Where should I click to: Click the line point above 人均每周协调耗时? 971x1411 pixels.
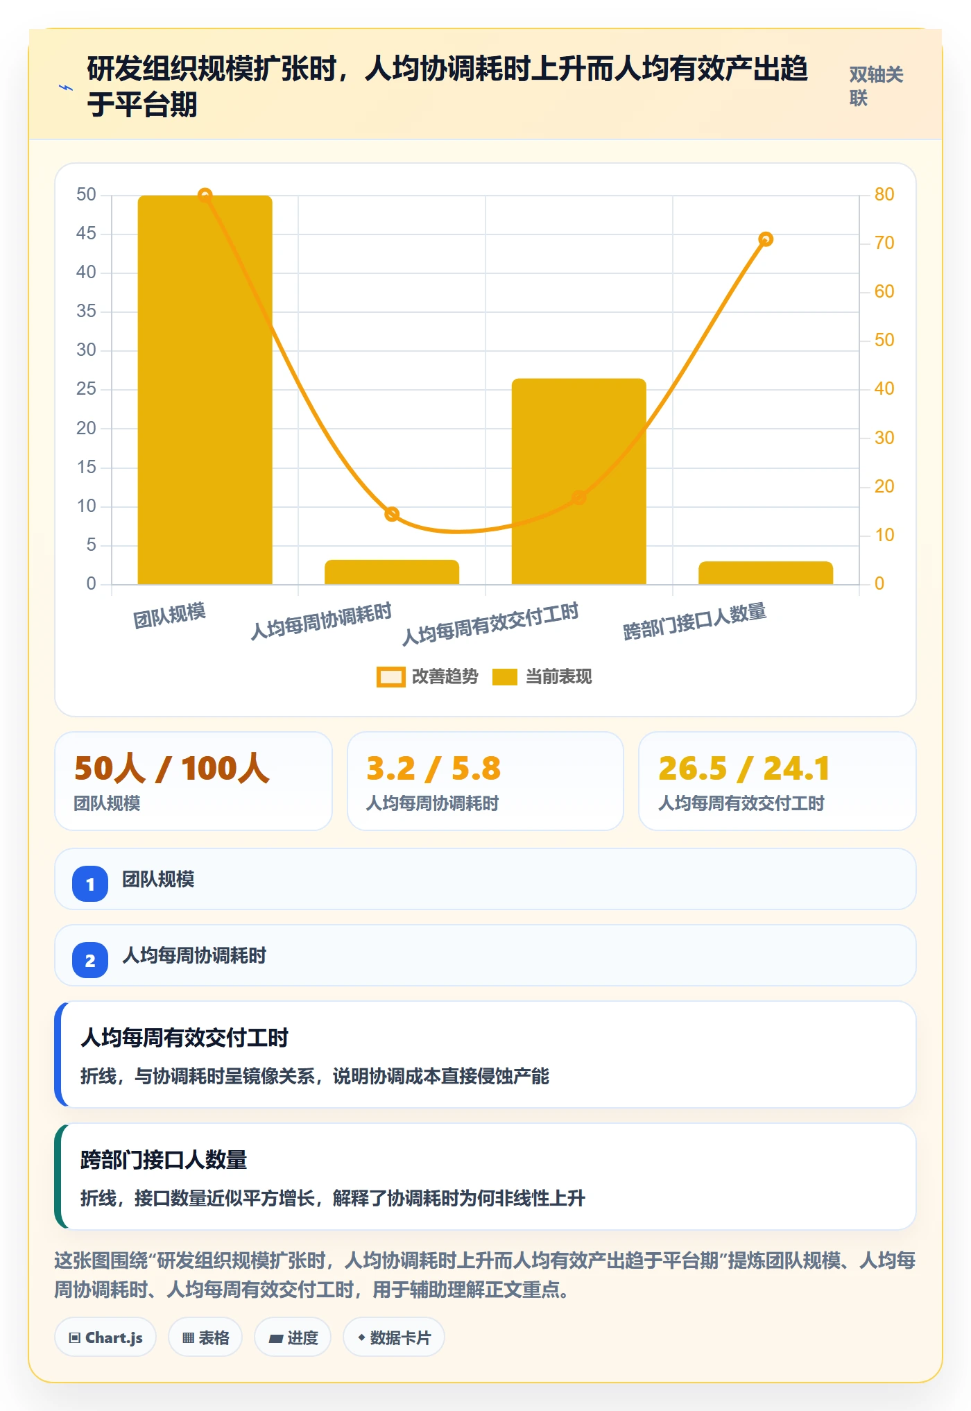point(392,514)
